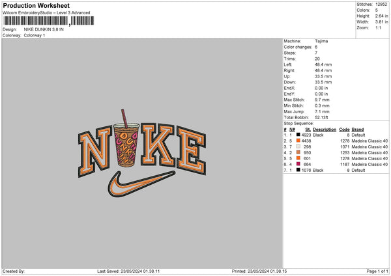Screen dimensions: 391x276
Task: Click stitch count '4438' in stop 2
Action: [x=306, y=141]
